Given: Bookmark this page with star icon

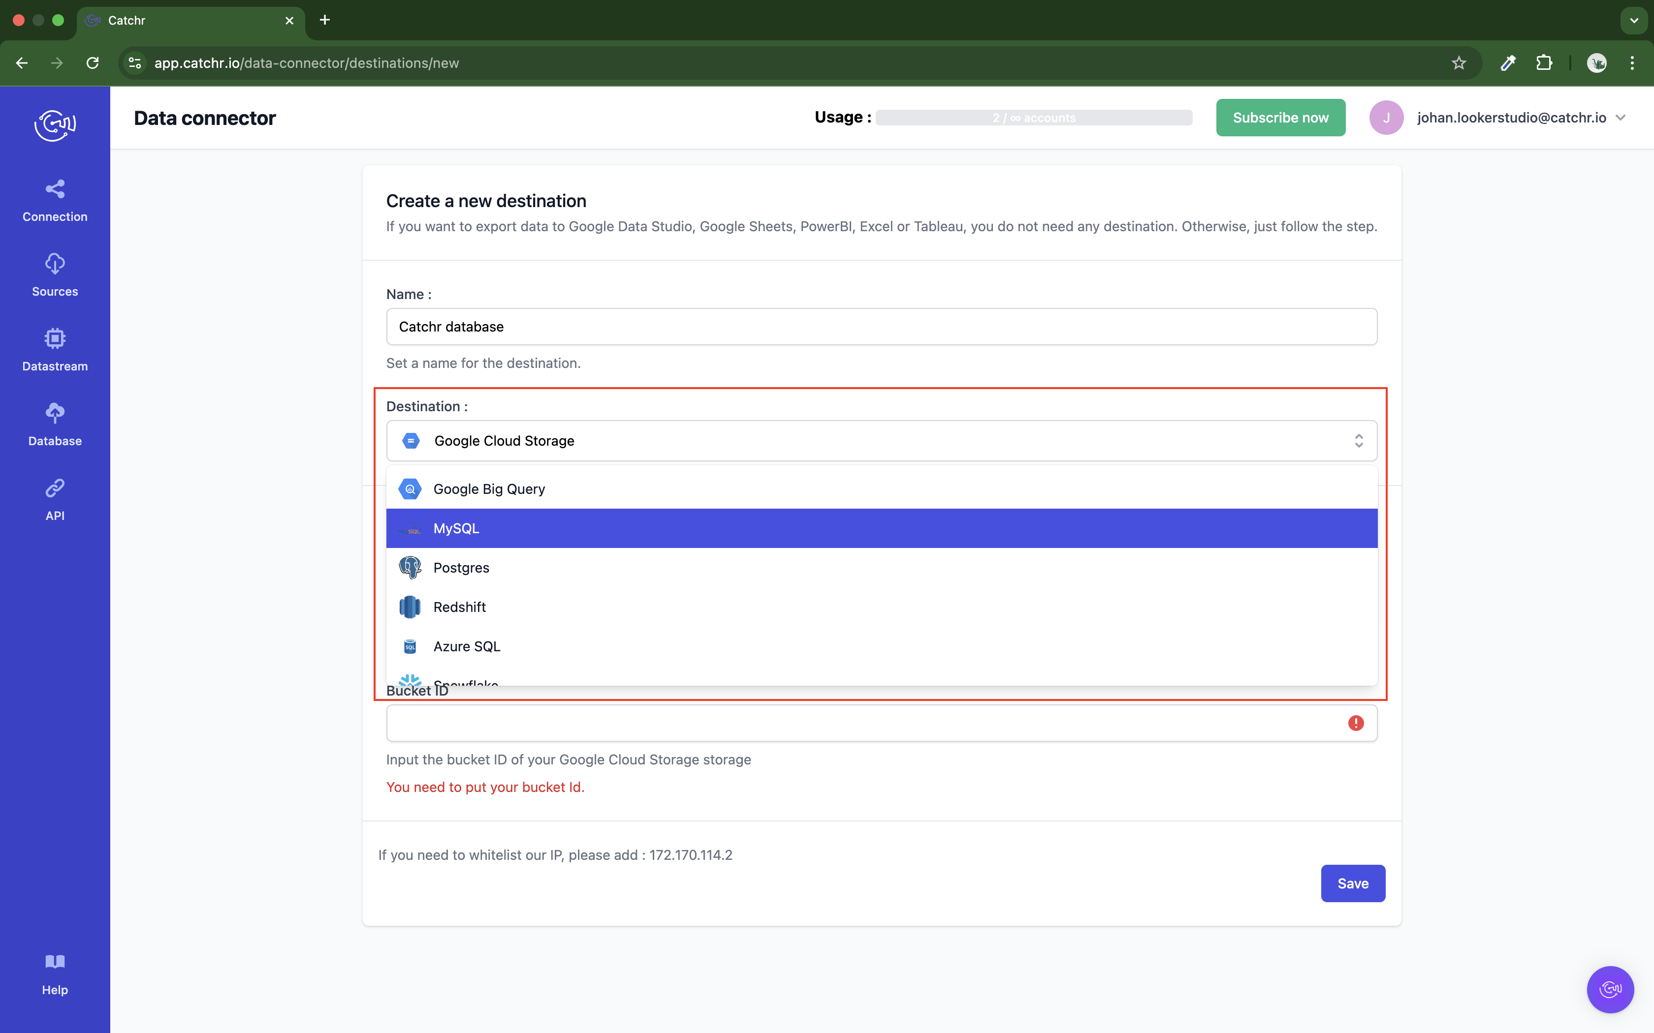Looking at the screenshot, I should point(1459,63).
